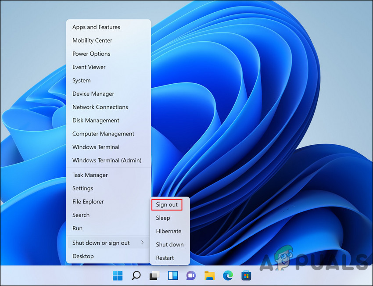Choose Restart from the power submenu
Image resolution: width=373 pixels, height=286 pixels.
pyautogui.click(x=165, y=258)
